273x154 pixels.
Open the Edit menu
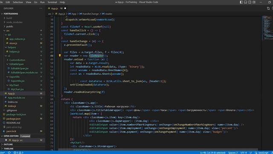(x=8, y=2)
